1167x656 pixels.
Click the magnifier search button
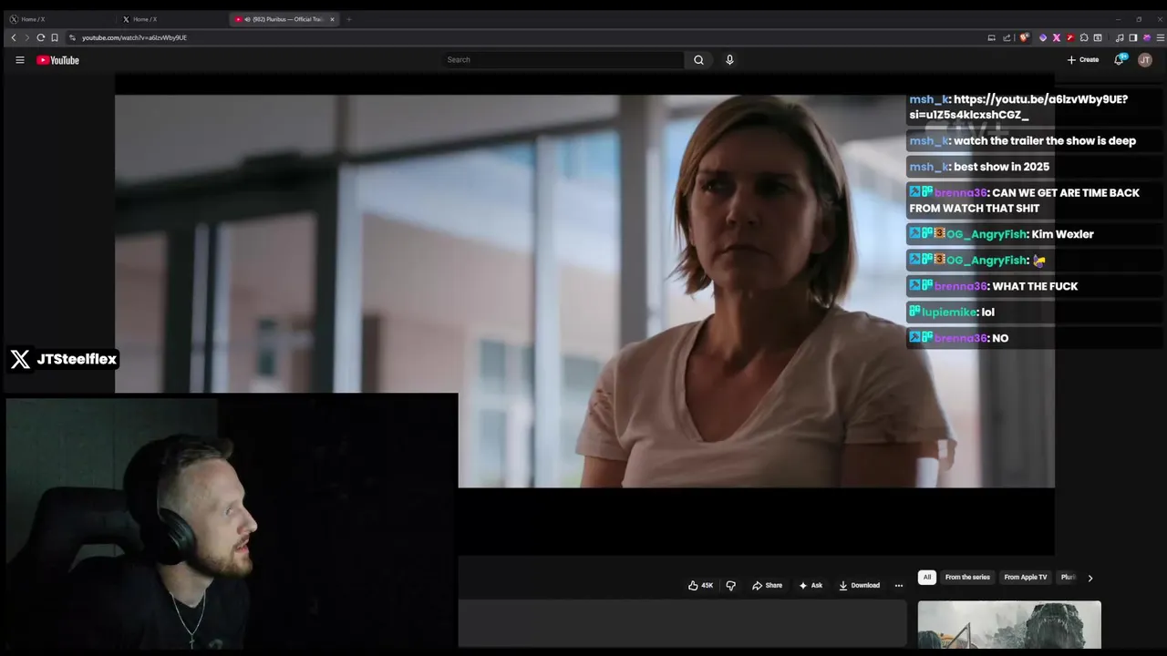coord(698,60)
